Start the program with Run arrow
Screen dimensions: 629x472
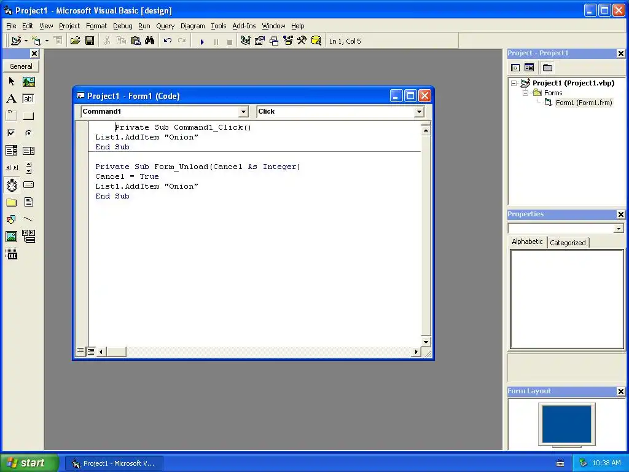pyautogui.click(x=202, y=41)
